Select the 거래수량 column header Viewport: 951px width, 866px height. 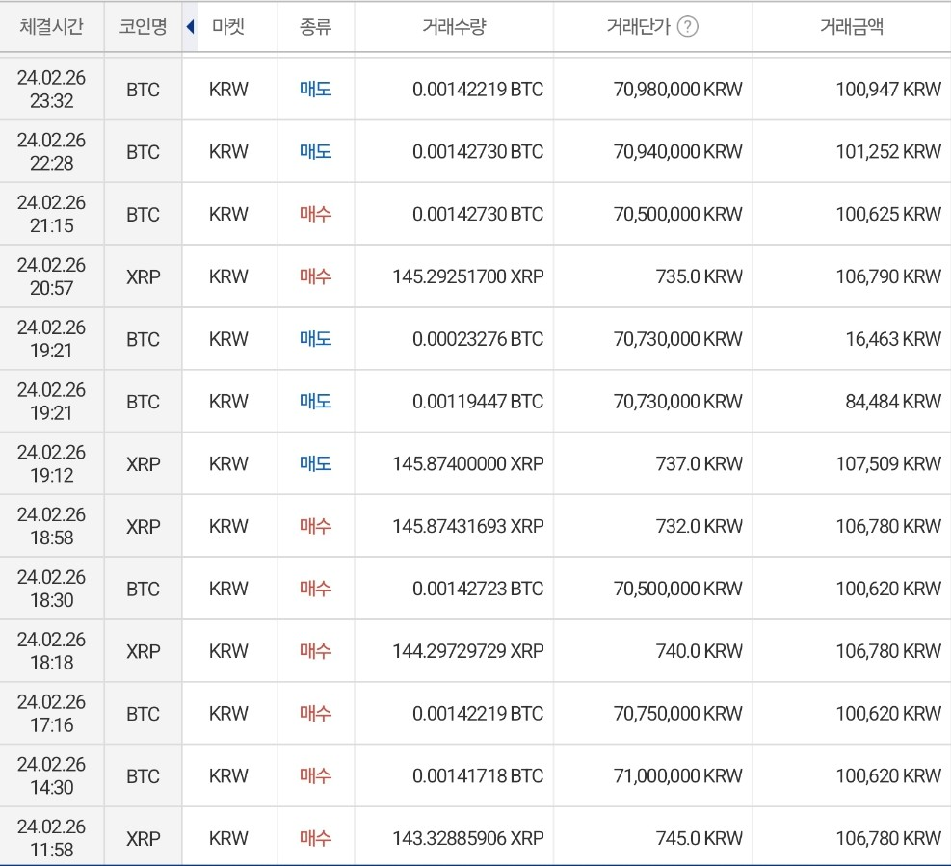point(454,27)
